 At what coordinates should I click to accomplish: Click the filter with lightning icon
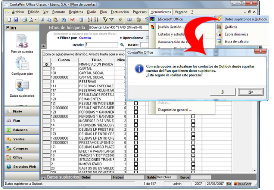(x=105, y=19)
